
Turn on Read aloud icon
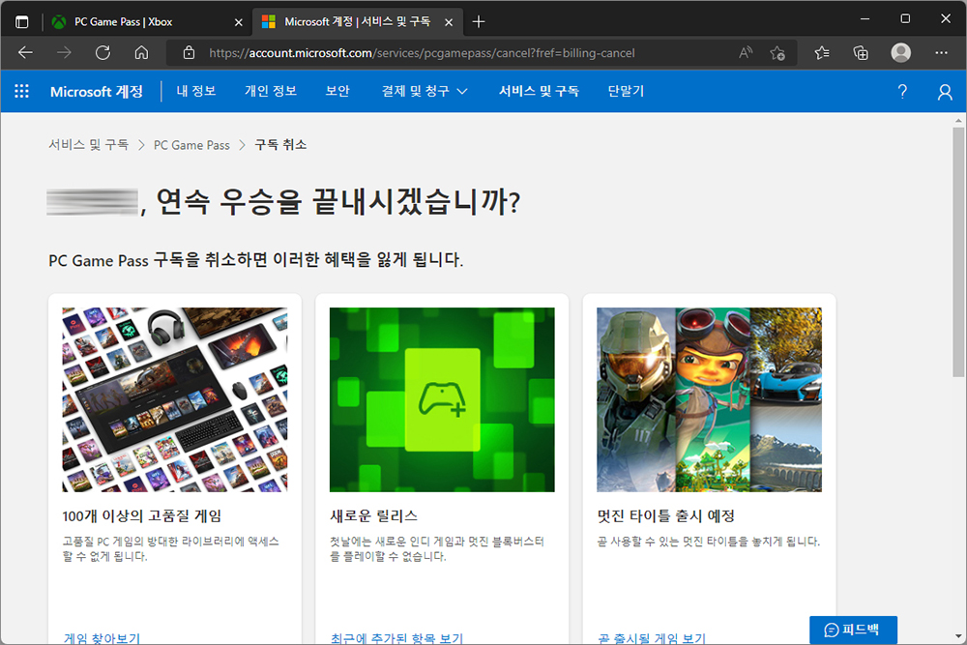click(x=746, y=53)
